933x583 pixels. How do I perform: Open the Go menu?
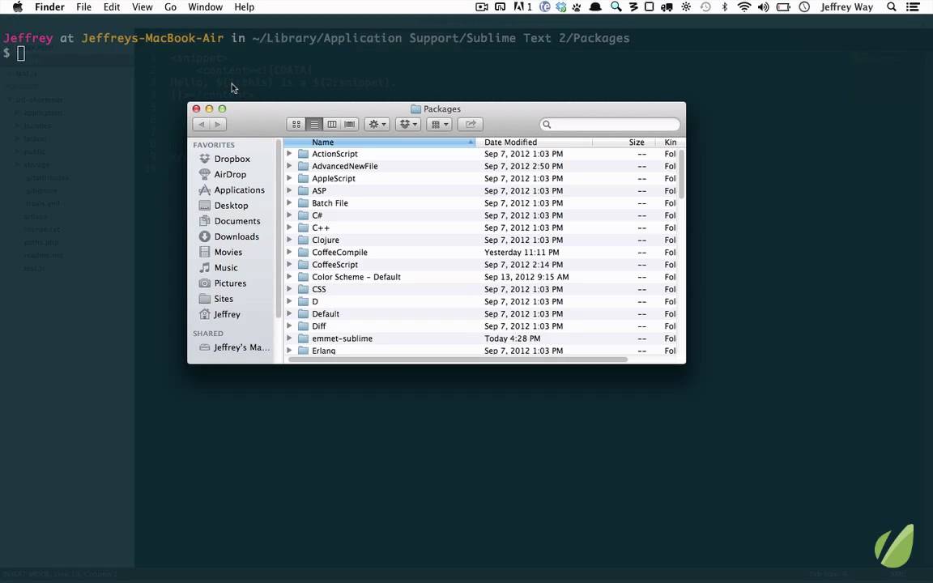coord(170,7)
